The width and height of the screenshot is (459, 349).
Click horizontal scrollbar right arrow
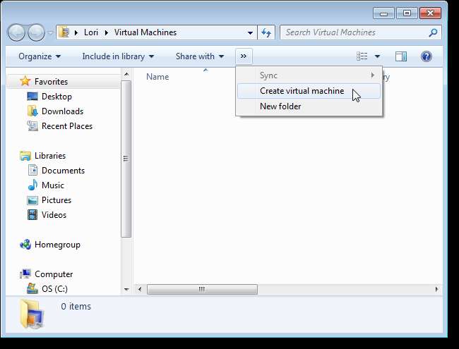pos(436,289)
